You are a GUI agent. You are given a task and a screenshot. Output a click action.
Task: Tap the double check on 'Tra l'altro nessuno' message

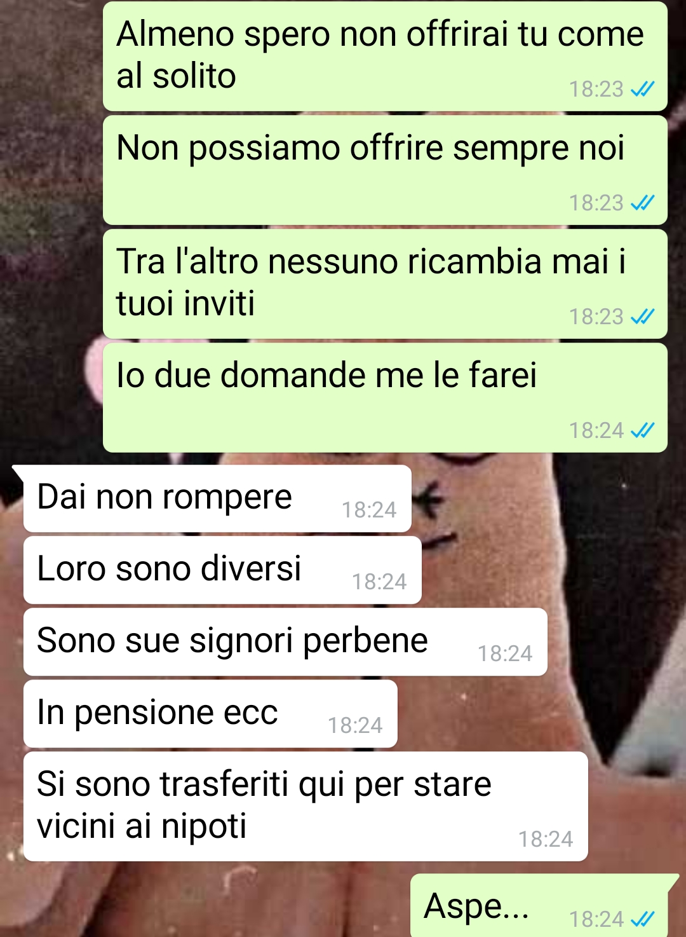click(x=642, y=317)
